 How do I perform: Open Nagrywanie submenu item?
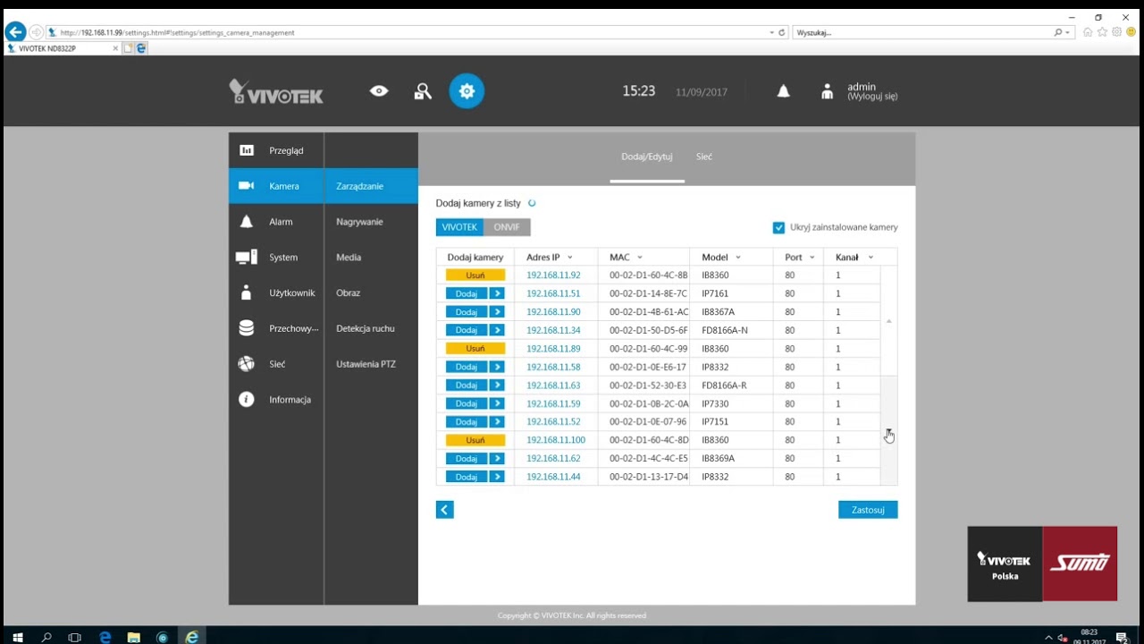point(359,222)
